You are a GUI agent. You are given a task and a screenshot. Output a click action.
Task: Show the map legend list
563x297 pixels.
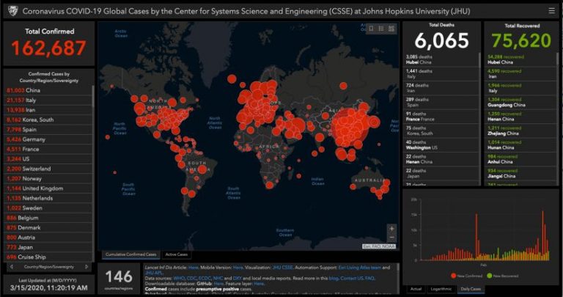click(x=381, y=29)
